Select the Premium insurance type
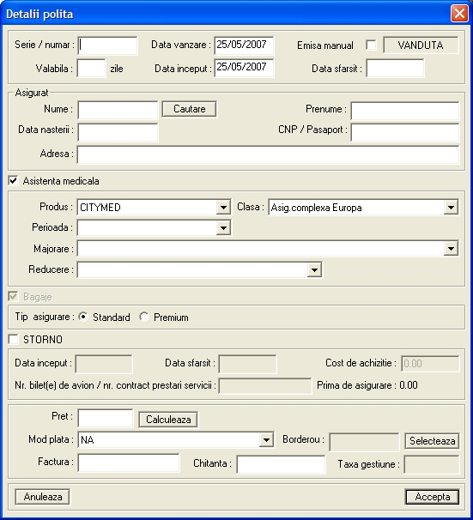Image resolution: width=473 pixels, height=520 pixels. 144,317
